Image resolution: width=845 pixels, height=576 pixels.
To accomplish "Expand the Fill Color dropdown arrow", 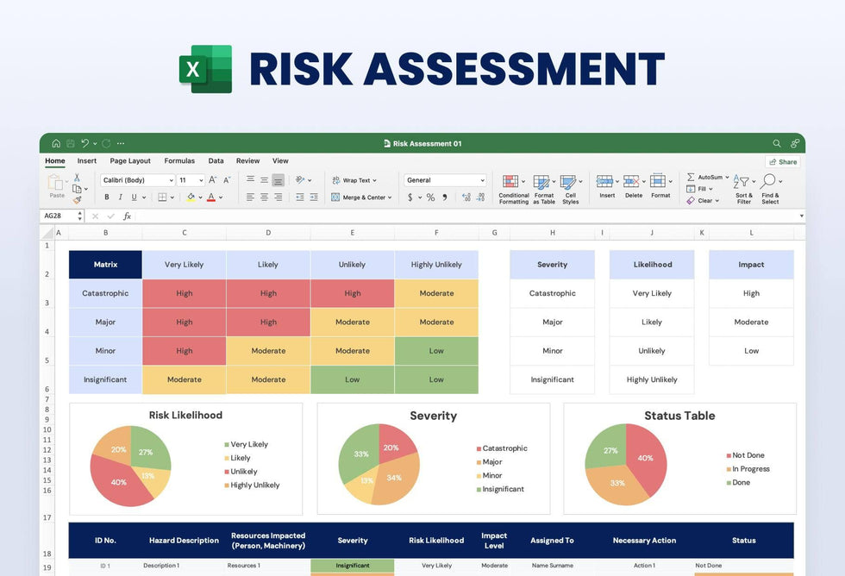I will [200, 196].
